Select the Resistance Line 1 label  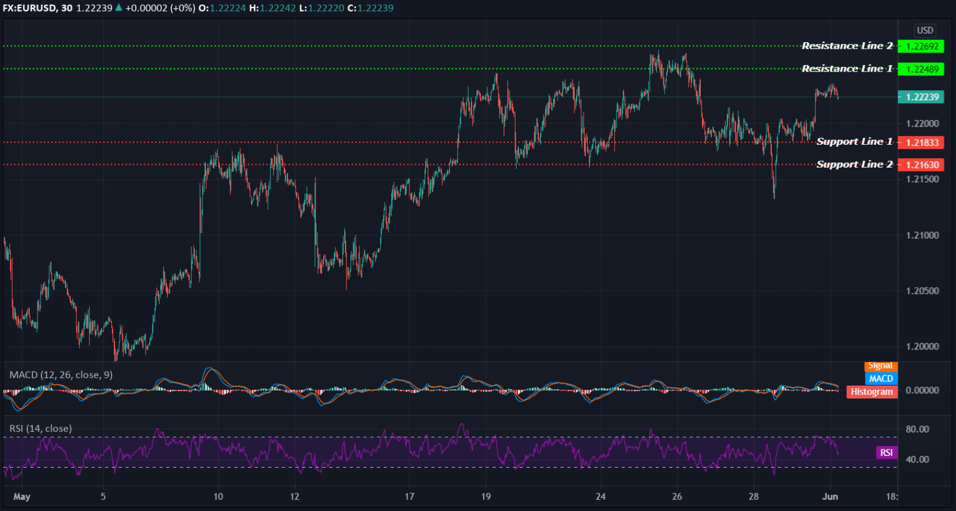click(847, 69)
